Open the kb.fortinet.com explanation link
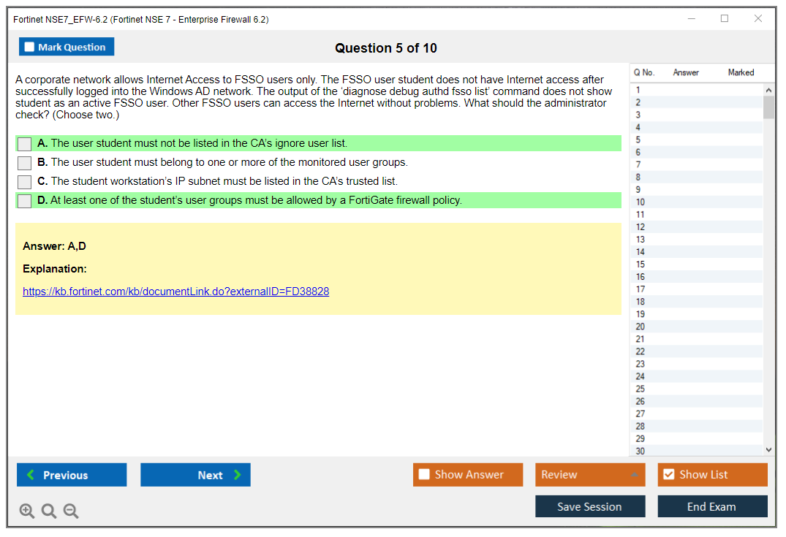Screen dimensions: 786x537 click(x=175, y=292)
